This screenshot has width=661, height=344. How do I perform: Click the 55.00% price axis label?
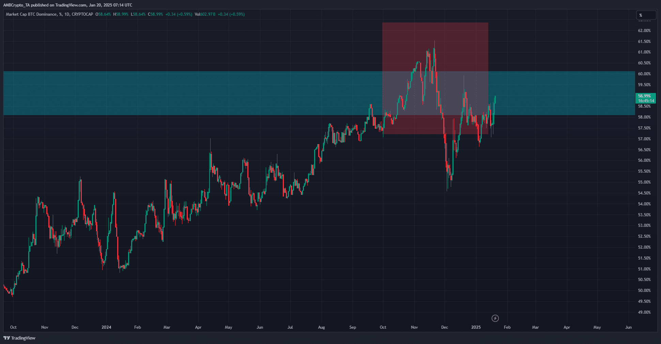click(644, 182)
